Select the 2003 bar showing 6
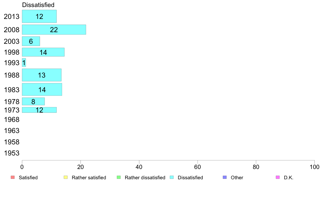322x199 pixels. click(31, 41)
